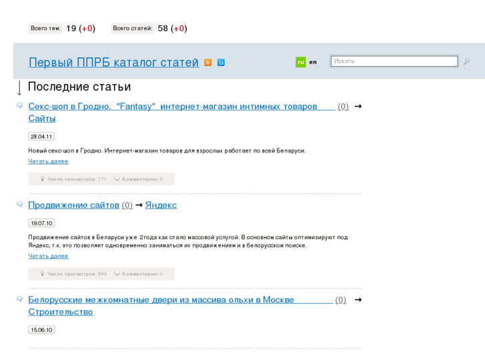Click comment count (0) beside Гродно article
This screenshot has width=485, height=363.
click(x=343, y=107)
